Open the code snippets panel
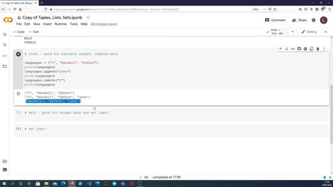333x187 pixels. point(5,56)
